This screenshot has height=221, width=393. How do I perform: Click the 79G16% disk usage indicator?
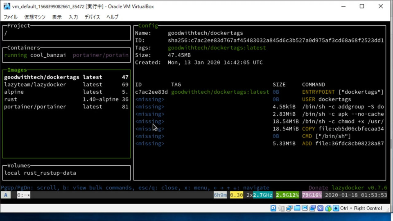click(312, 195)
